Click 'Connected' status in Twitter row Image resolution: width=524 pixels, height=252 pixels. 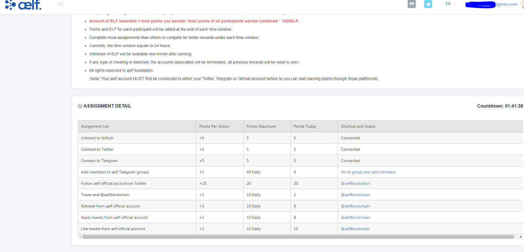350,149
